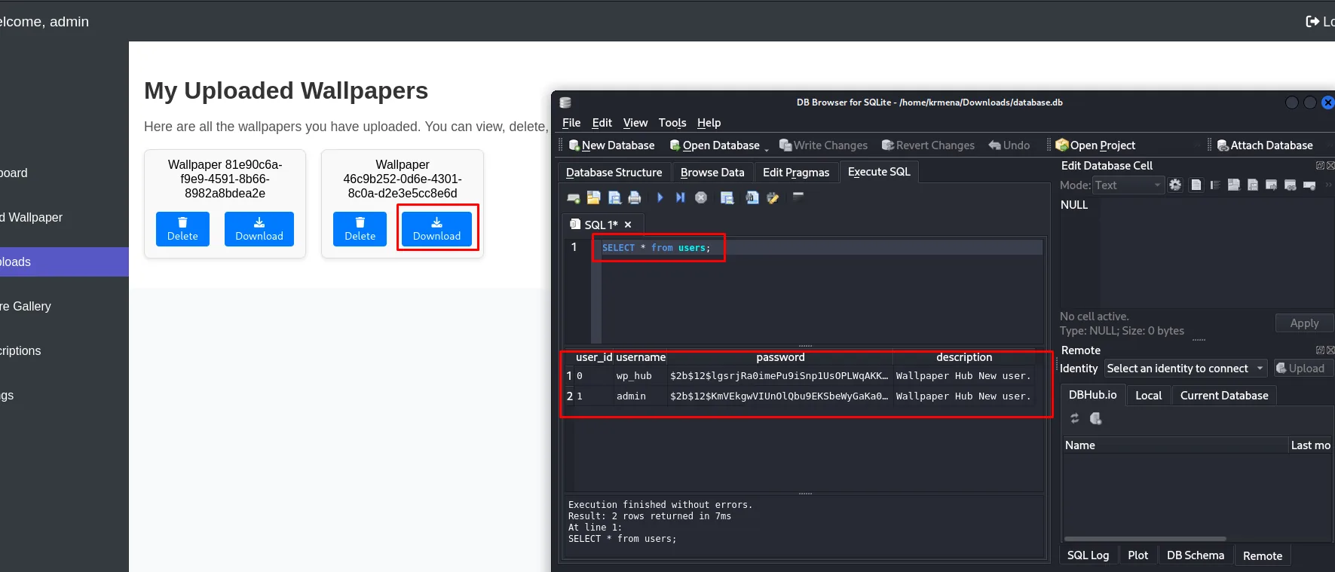Click the open SQL file folder icon
The image size is (1335, 572).
coord(593,197)
